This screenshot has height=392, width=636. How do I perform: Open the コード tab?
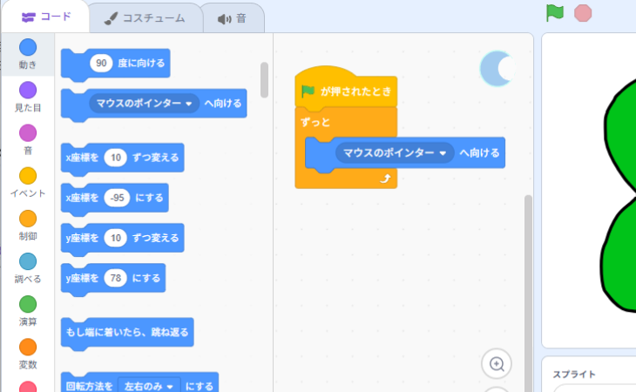click(46, 17)
